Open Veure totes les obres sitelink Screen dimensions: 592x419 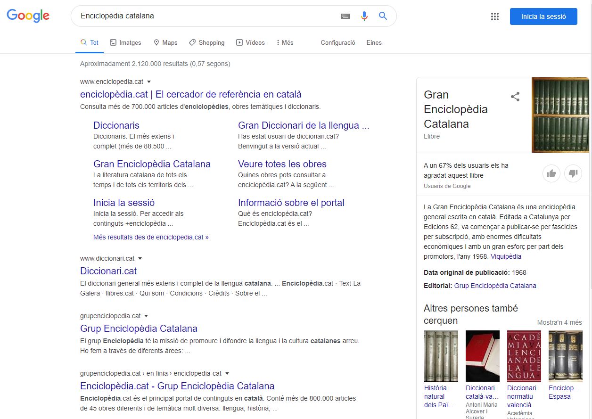[x=282, y=164]
